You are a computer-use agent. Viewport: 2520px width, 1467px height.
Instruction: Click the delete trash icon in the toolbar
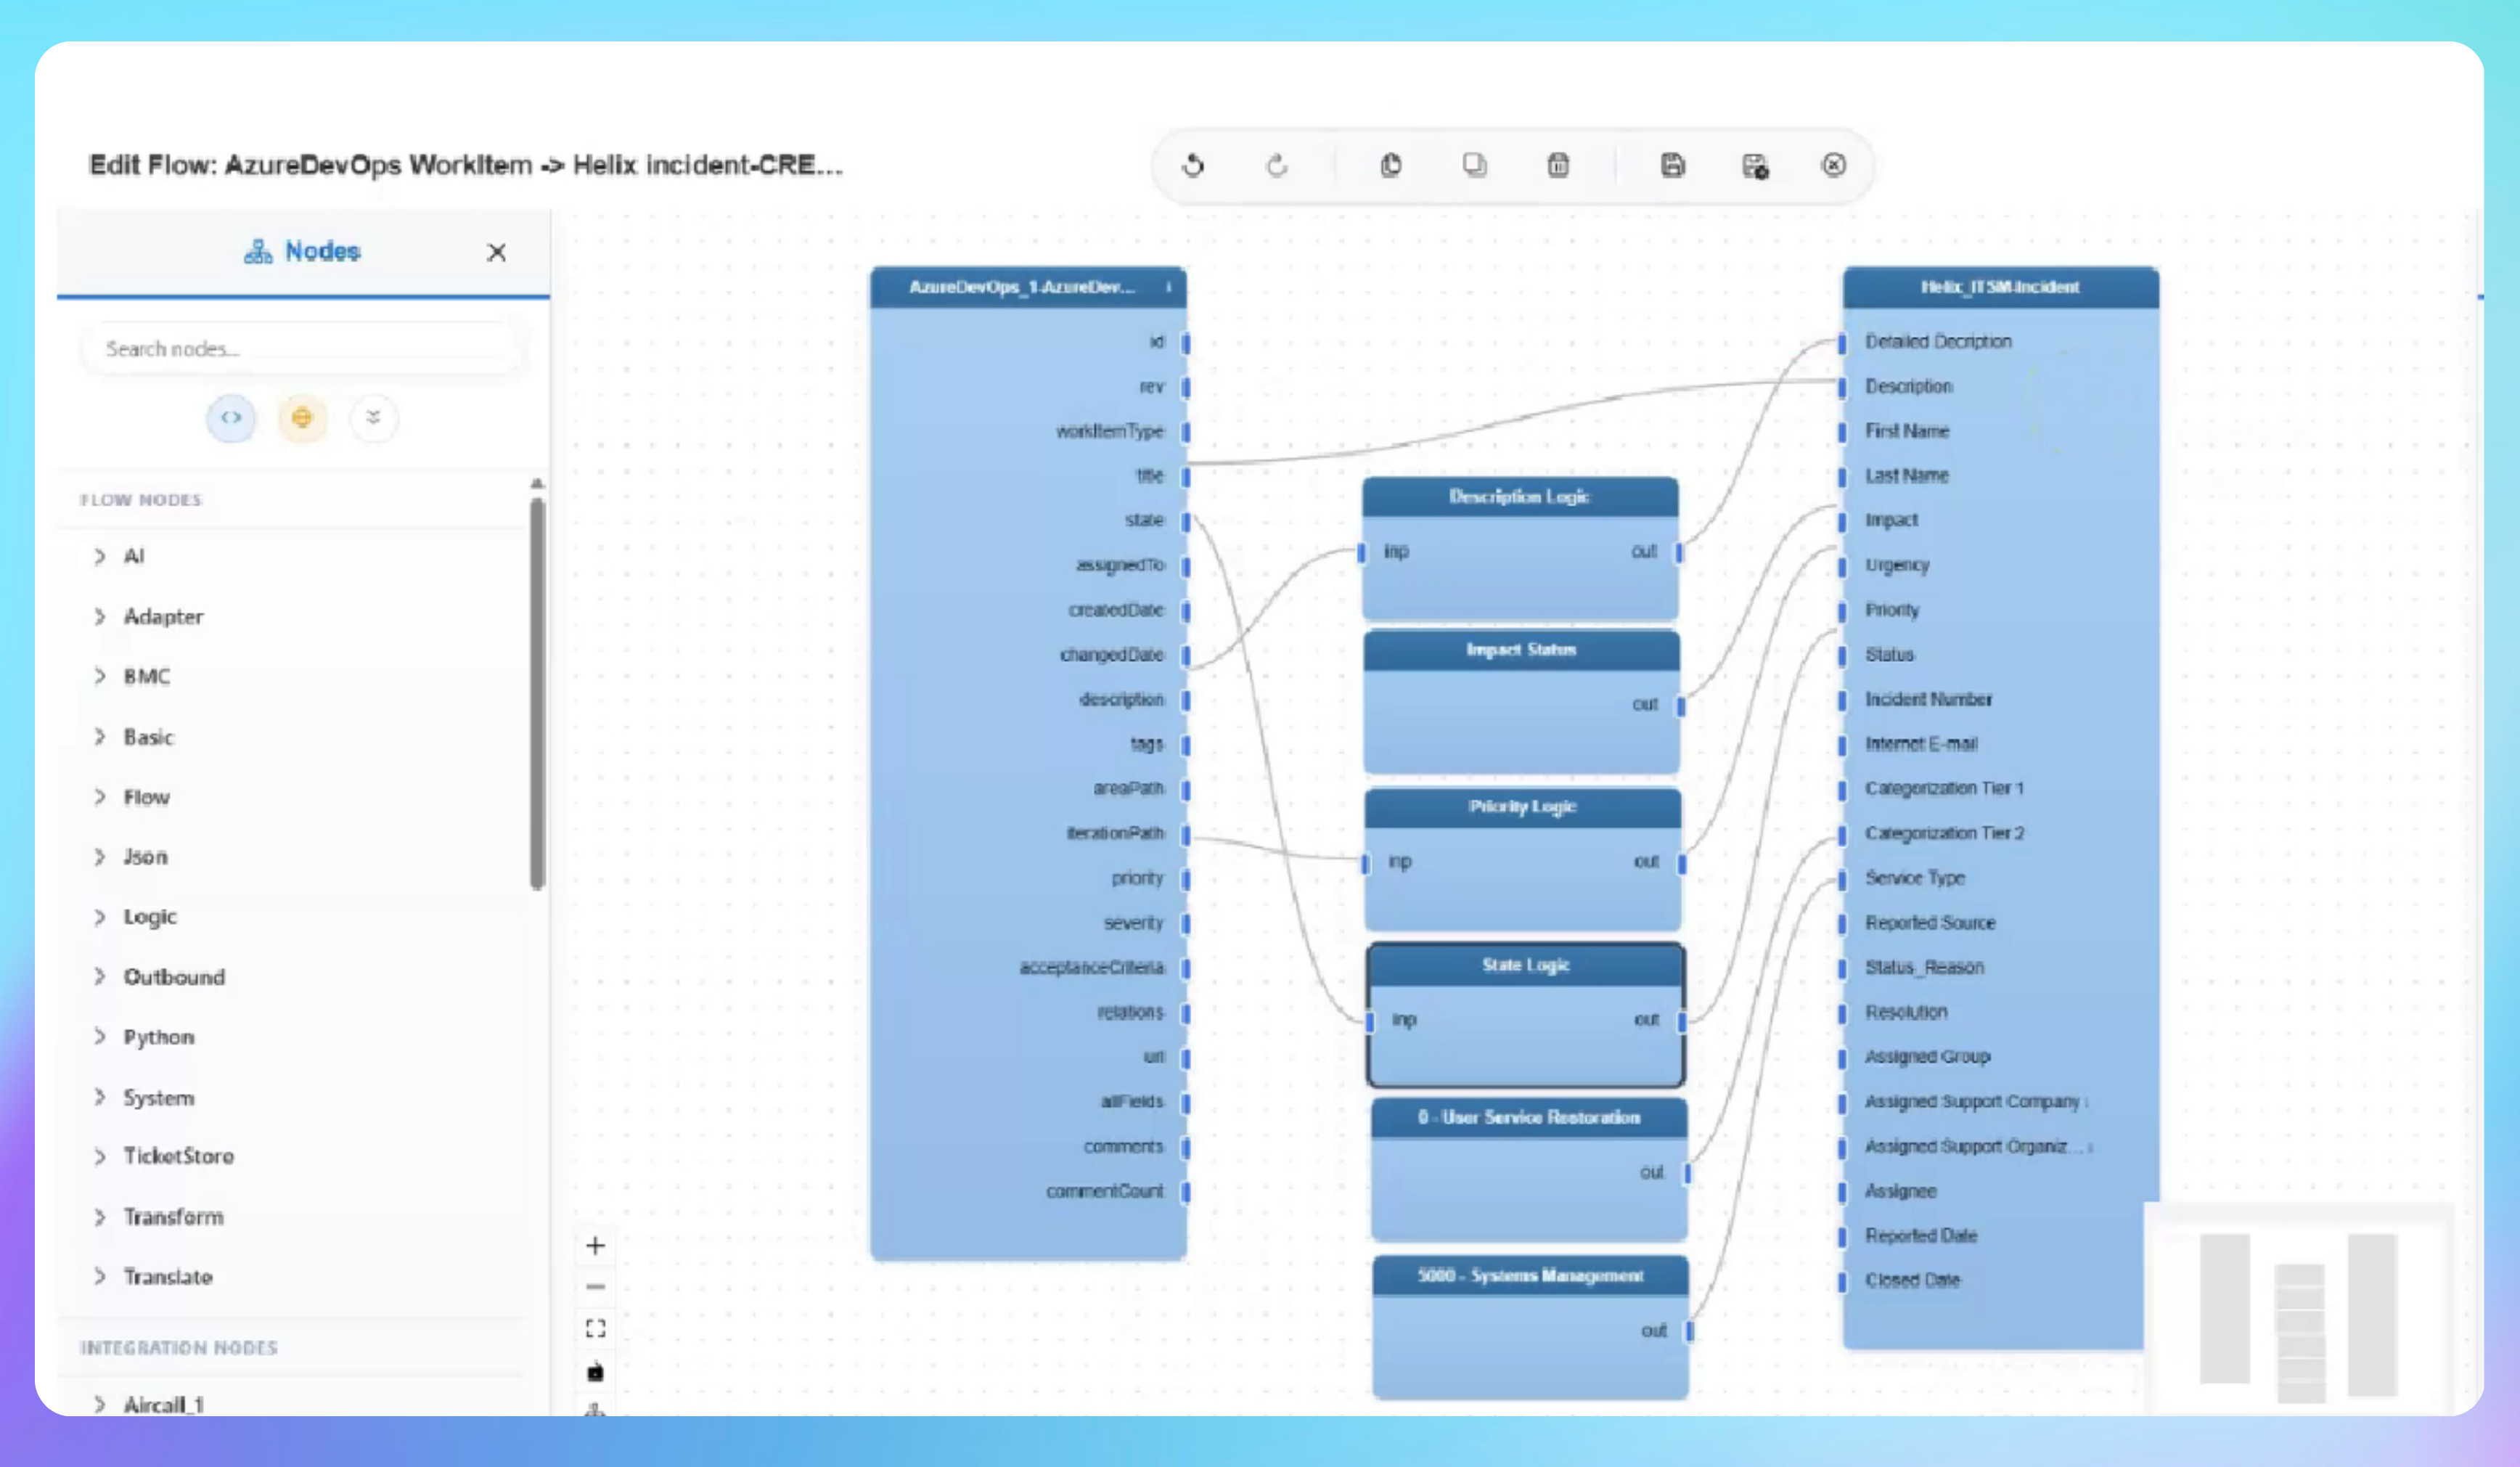point(1558,165)
